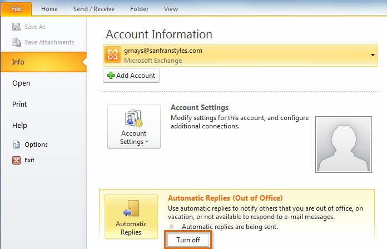Choose the Save As label

coord(35,27)
